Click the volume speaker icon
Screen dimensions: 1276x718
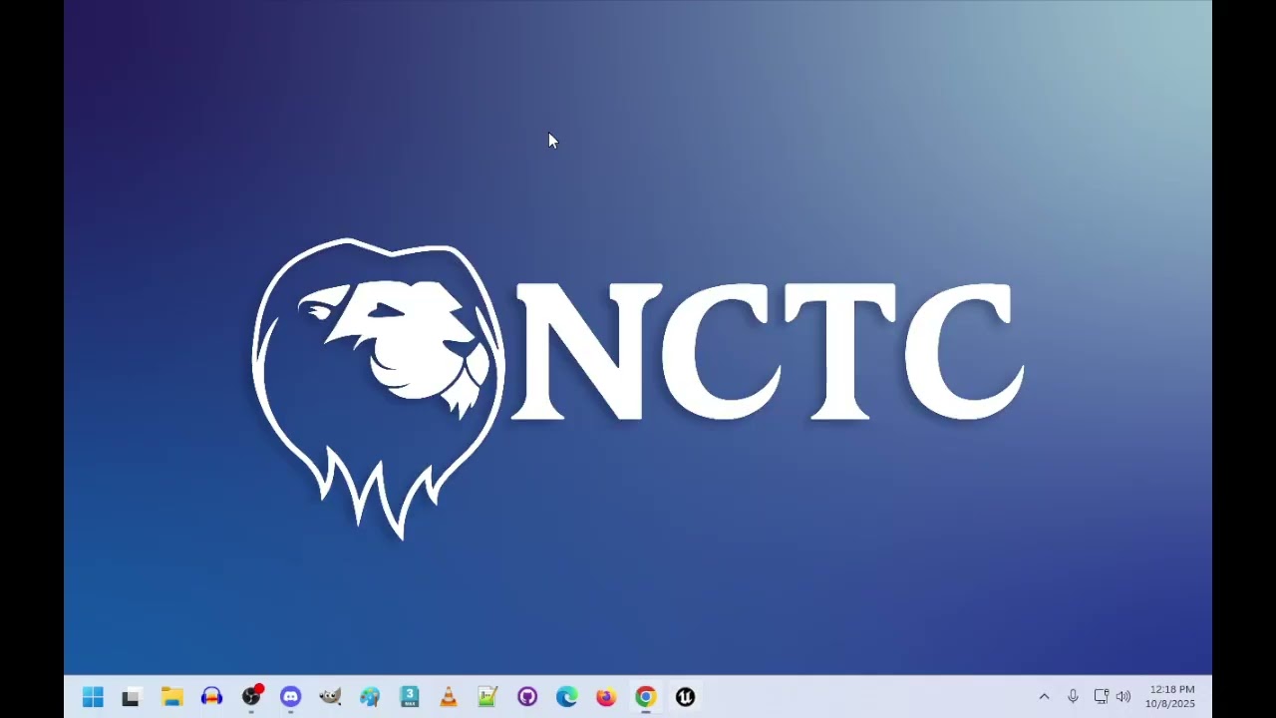point(1123,697)
